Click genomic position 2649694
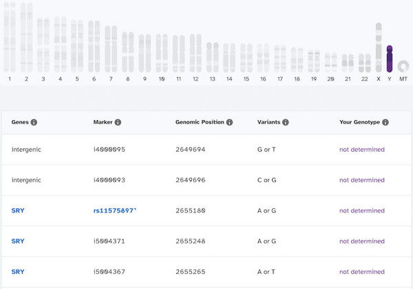 tap(191, 150)
